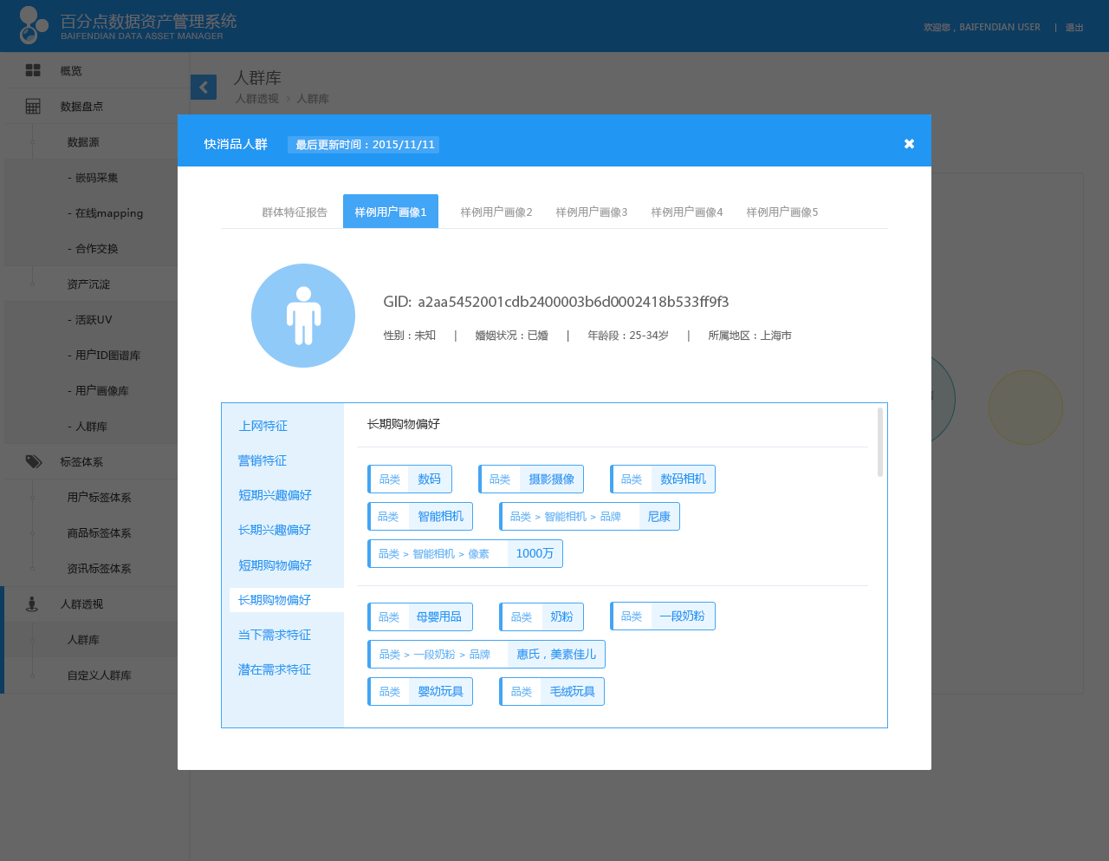
Task: Switch to 群体特征报告 tab
Action: pos(295,212)
